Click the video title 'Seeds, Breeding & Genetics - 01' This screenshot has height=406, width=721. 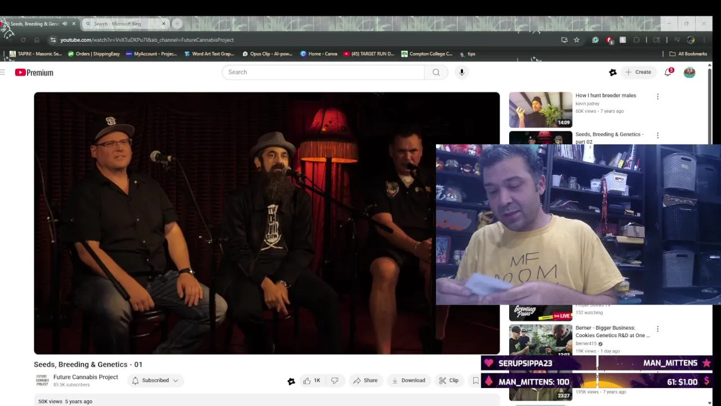pyautogui.click(x=88, y=365)
